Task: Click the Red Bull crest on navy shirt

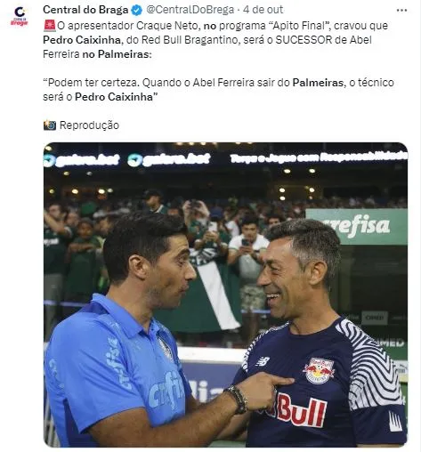Action: (319, 370)
